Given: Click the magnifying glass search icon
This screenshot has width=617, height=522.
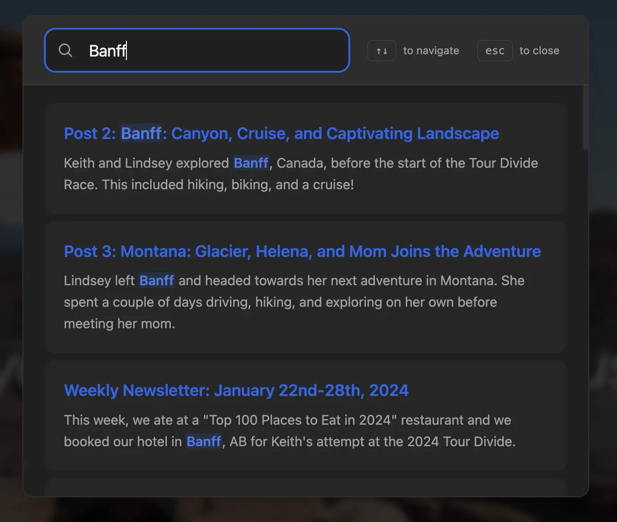Looking at the screenshot, I should pyautogui.click(x=65, y=50).
